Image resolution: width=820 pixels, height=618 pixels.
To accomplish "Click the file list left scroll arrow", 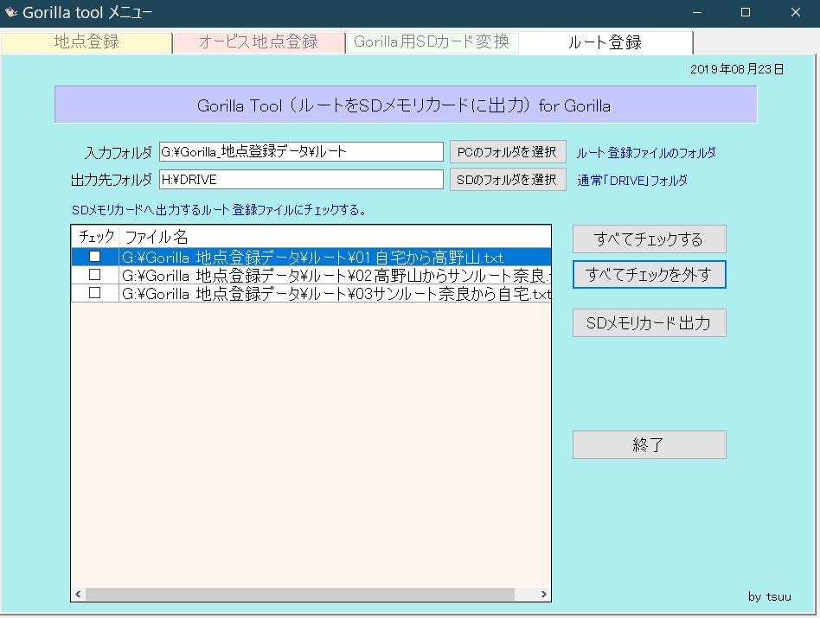I will pyautogui.click(x=78, y=595).
